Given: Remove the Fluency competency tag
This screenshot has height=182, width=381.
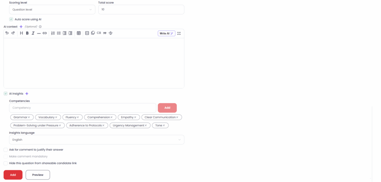Looking at the screenshot, I should [x=78, y=117].
